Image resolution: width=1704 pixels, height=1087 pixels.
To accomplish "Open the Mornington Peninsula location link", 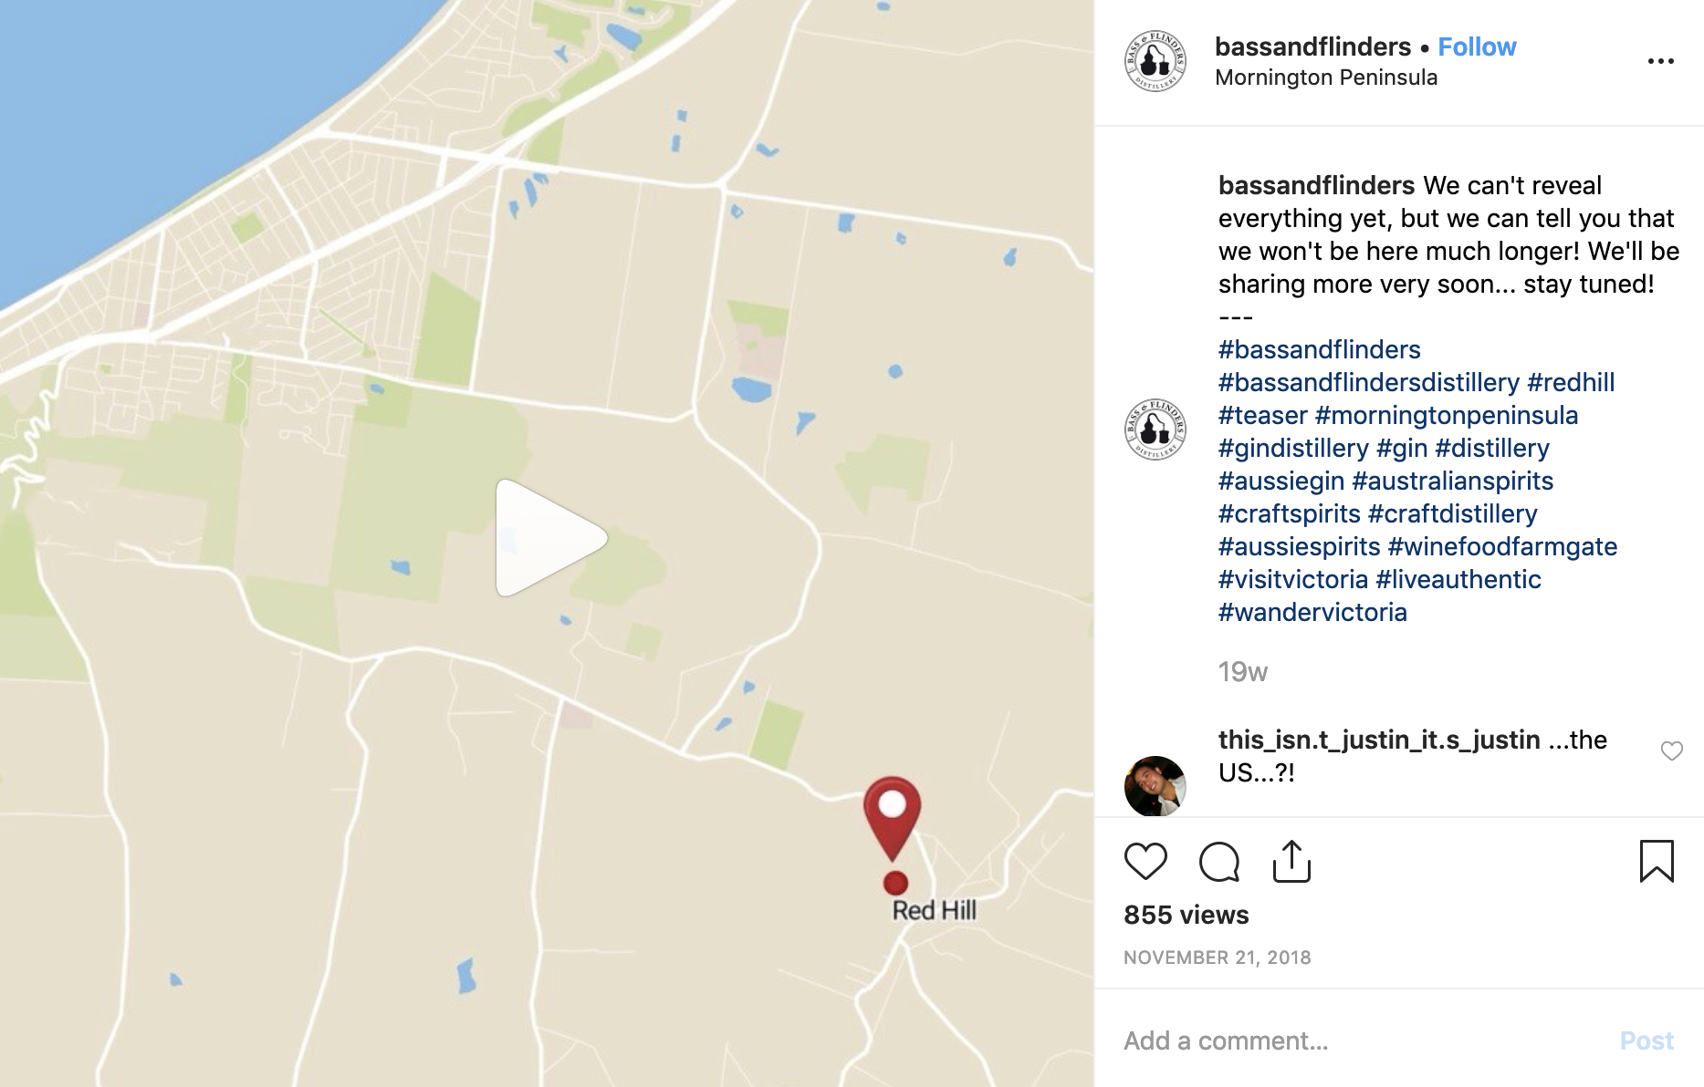I will 1326,78.
